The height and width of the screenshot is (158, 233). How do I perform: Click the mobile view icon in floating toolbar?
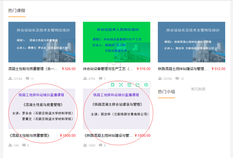coord(113,85)
